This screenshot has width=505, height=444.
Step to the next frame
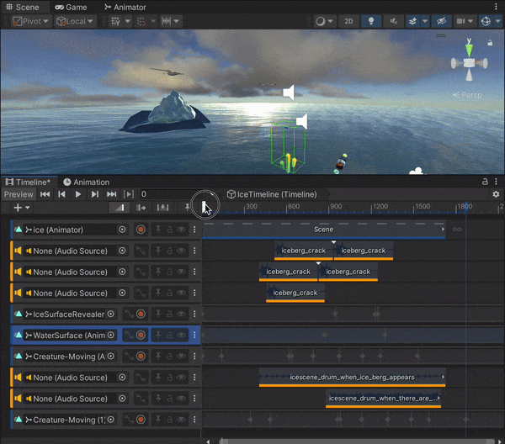94,194
